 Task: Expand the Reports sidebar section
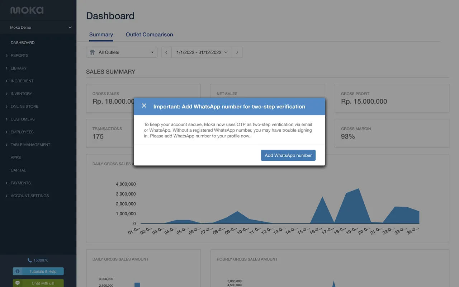pos(19,56)
